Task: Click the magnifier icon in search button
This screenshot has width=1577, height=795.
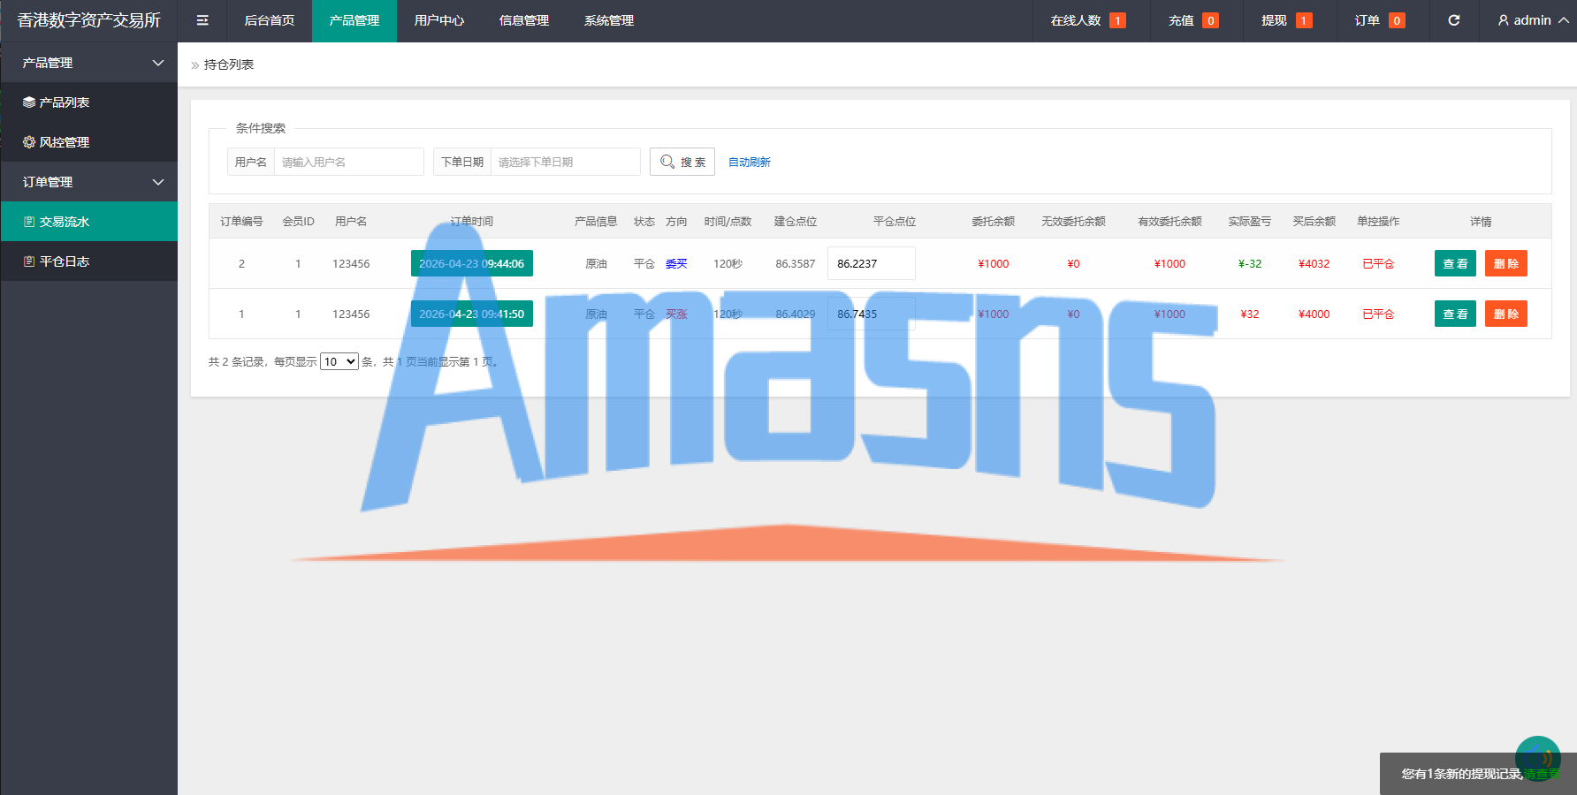Action: click(x=667, y=162)
